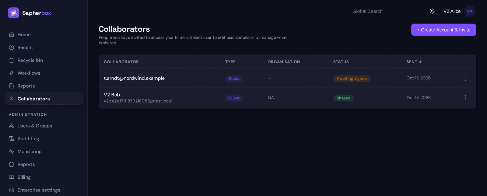Click Create Account & Invite button
The image size is (487, 196).
(x=443, y=30)
